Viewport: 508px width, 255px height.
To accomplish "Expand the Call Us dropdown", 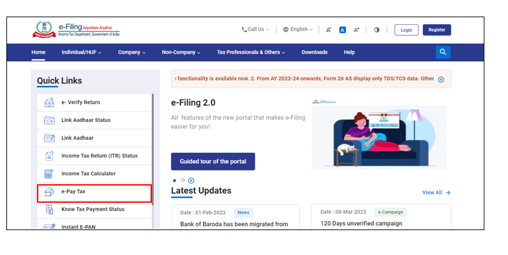I will pos(255,29).
